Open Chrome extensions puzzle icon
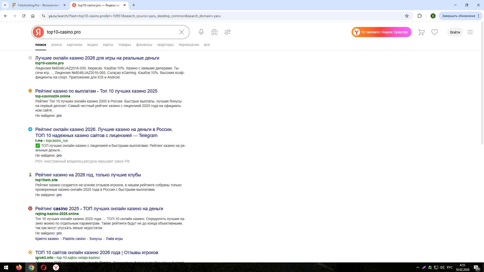The width and height of the screenshot is (484, 272). pos(420,16)
